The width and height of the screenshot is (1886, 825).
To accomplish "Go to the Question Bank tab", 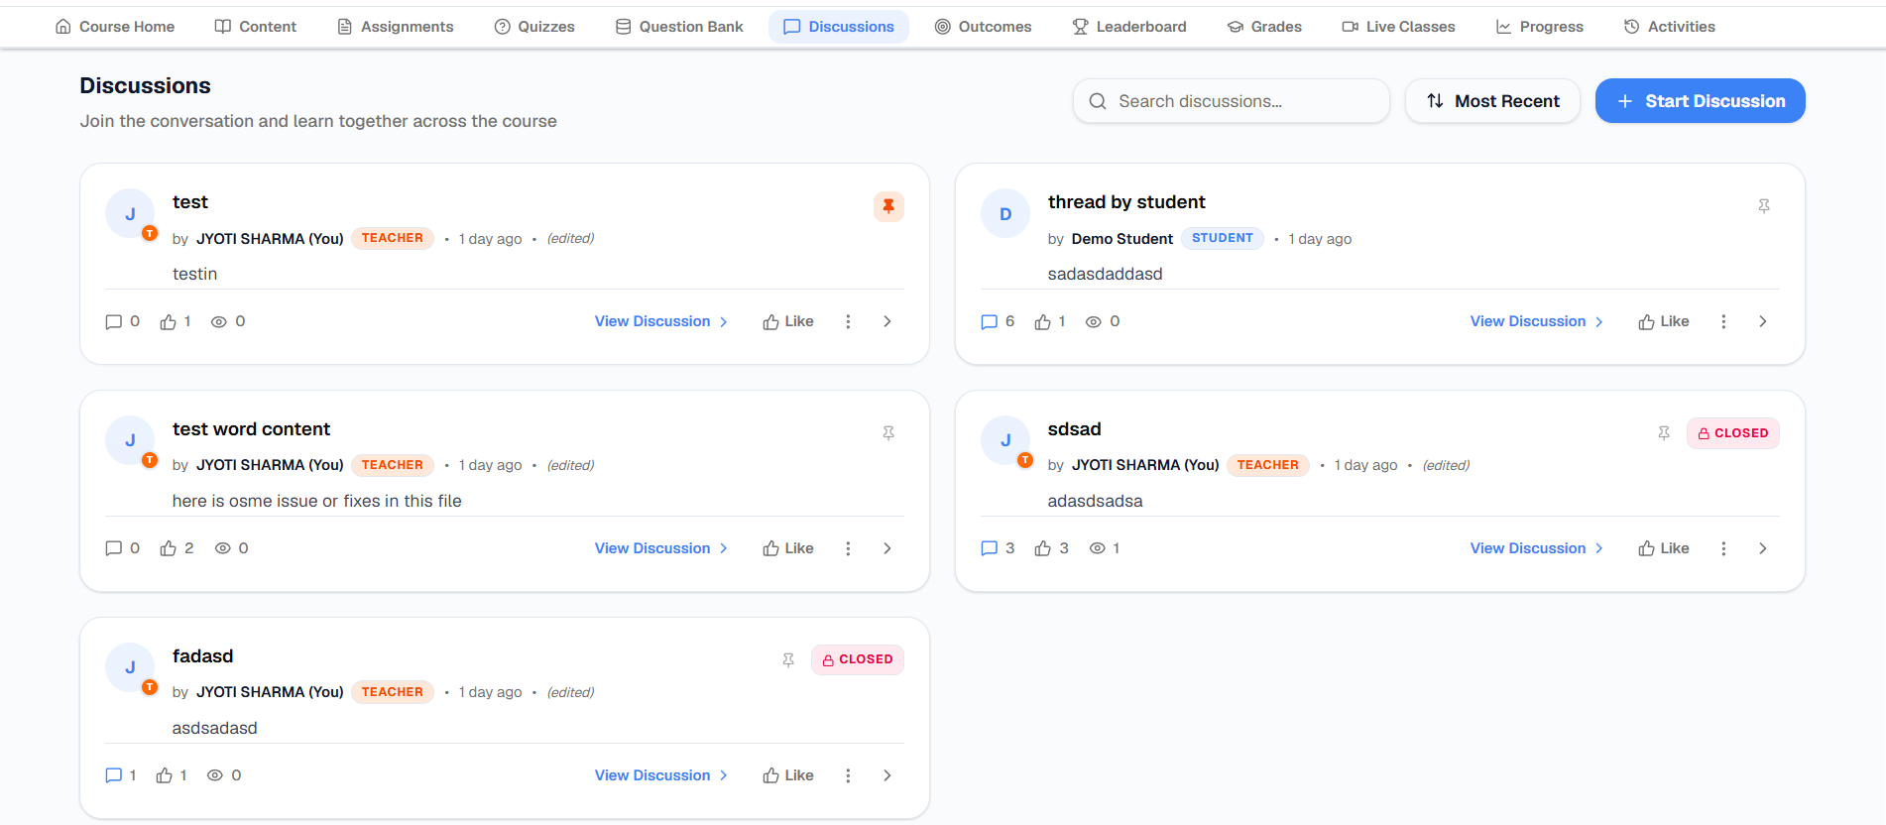I will (679, 27).
